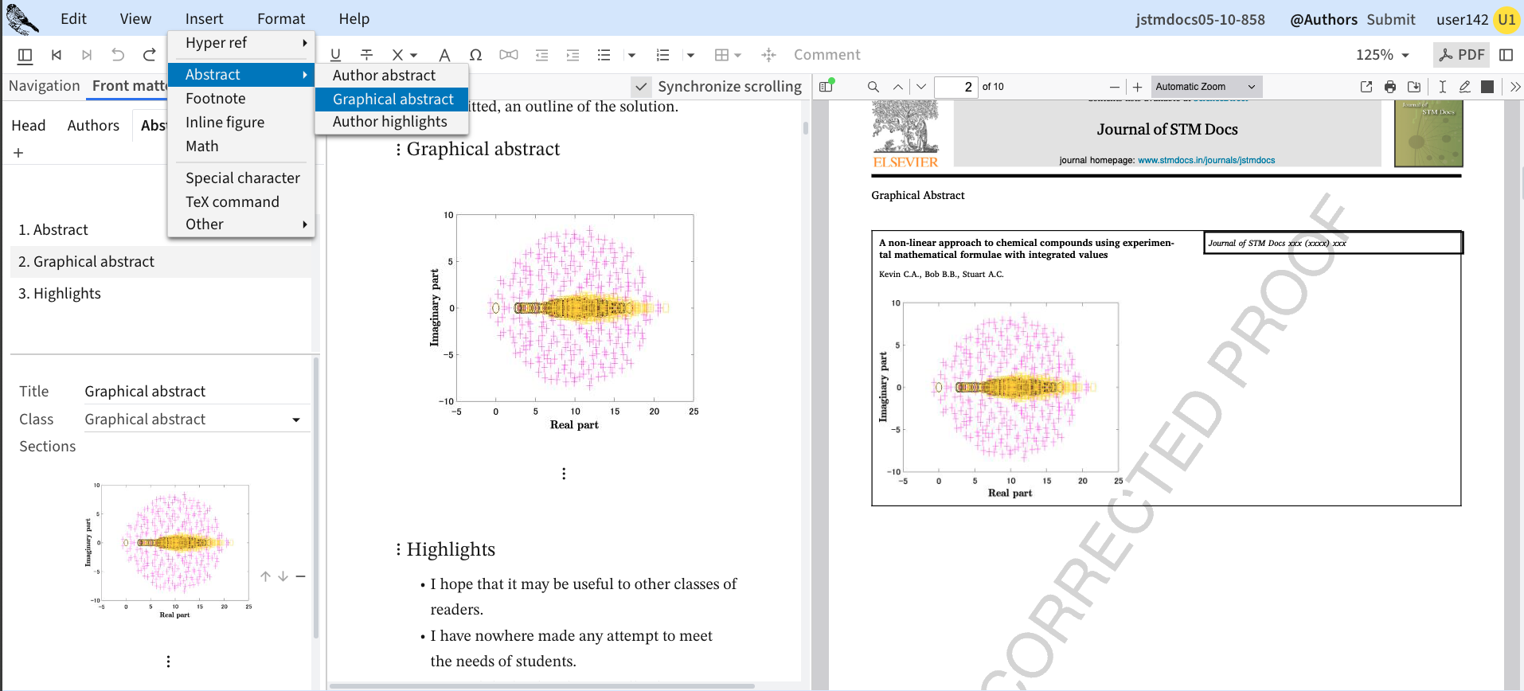This screenshot has width=1524, height=691.
Task: Choose Author highlights from the submenu
Action: click(x=390, y=122)
